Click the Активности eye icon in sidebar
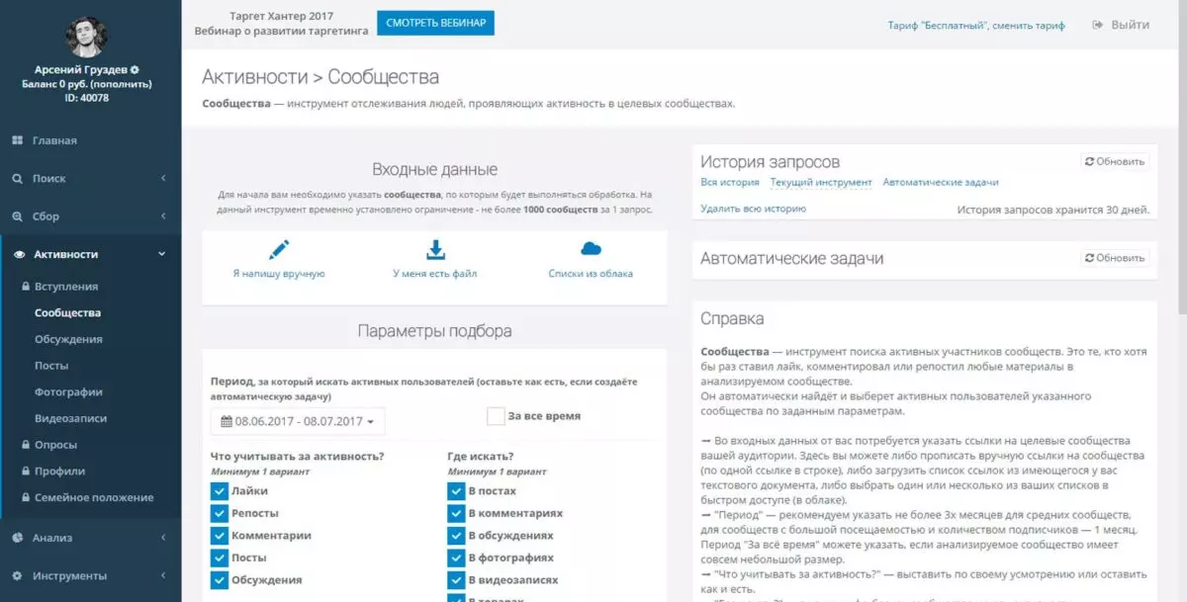The width and height of the screenshot is (1187, 602). tap(18, 254)
